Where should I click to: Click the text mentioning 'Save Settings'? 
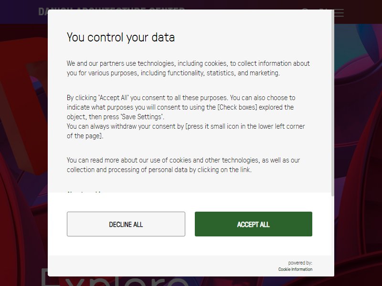tap(181, 107)
